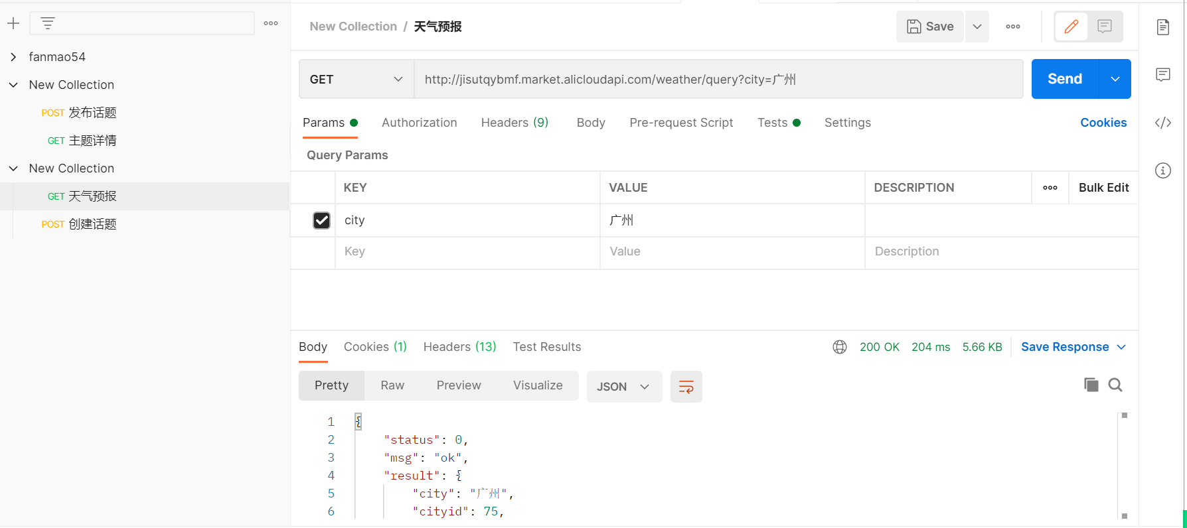Click sidebar search filter field

(142, 23)
